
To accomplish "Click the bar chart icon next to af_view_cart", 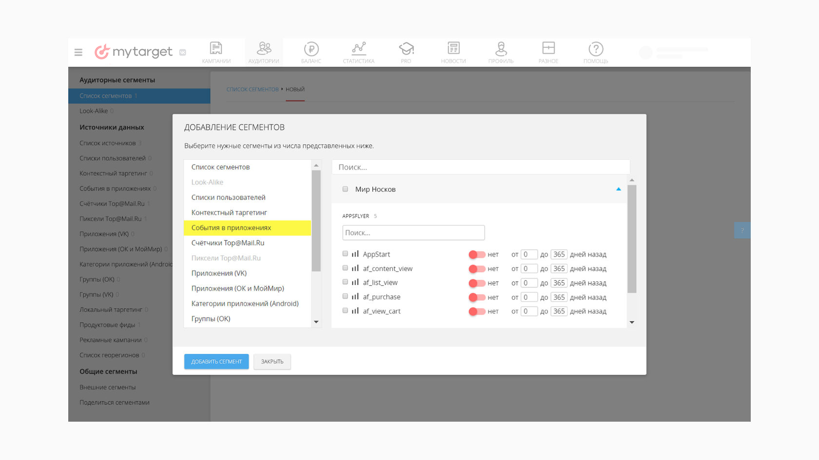I will [x=355, y=311].
